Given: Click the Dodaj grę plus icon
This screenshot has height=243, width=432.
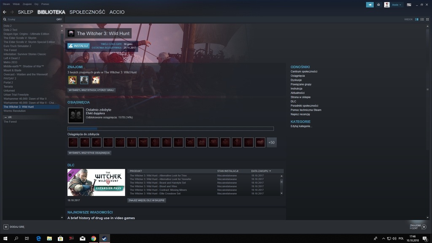Looking at the screenshot, I should click(x=6, y=227).
